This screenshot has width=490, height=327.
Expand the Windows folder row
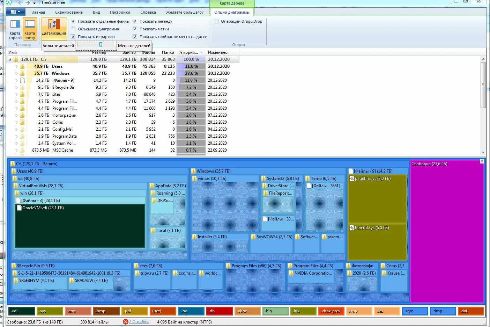[x=16, y=73]
